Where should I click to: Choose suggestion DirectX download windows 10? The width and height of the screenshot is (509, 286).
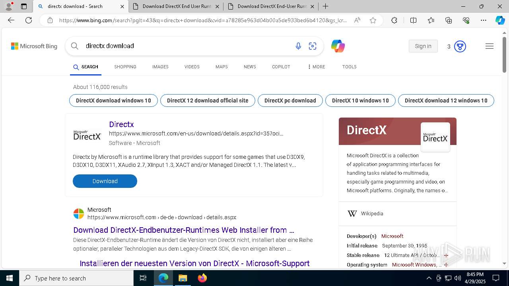click(113, 100)
